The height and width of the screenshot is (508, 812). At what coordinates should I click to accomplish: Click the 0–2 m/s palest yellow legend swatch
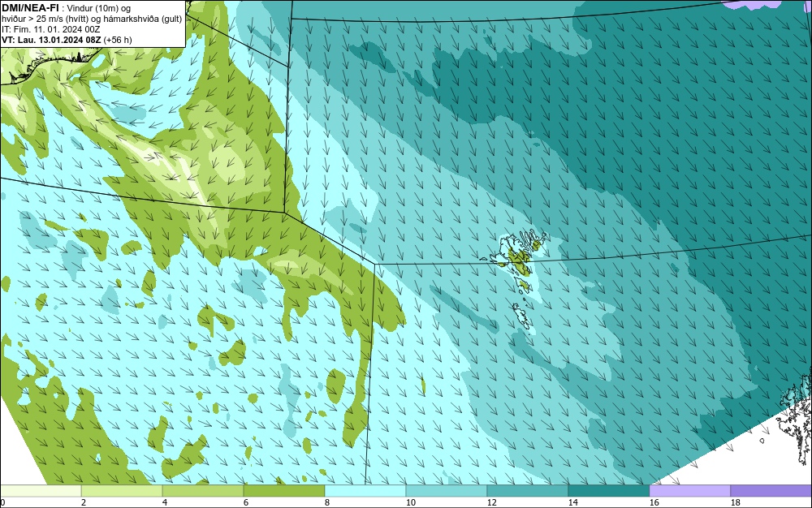[x=41, y=490]
